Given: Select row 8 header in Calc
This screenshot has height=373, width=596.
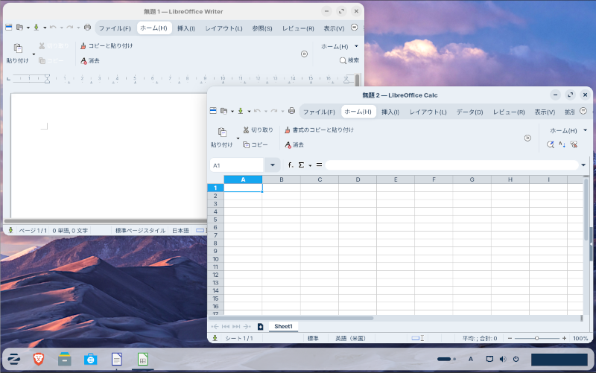Looking at the screenshot, I should tap(215, 243).
